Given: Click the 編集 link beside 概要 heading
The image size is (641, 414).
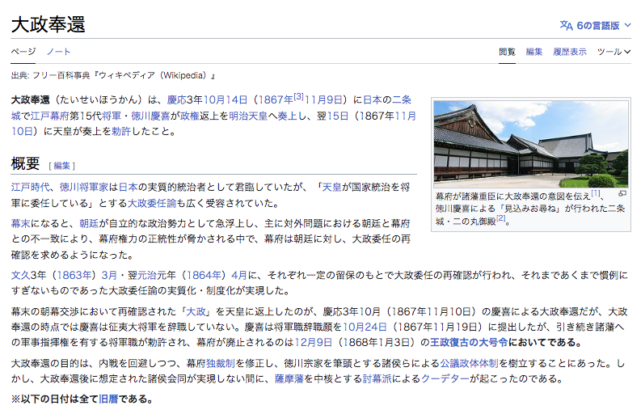Looking at the screenshot, I should (61, 166).
